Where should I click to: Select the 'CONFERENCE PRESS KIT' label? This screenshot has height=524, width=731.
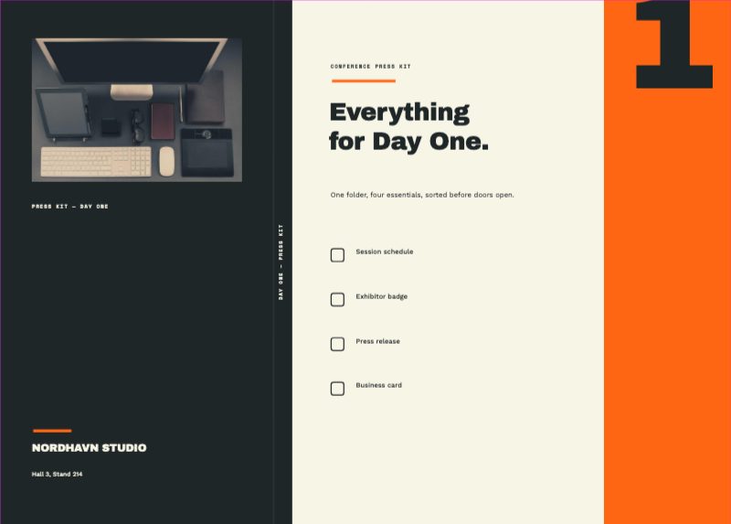(371, 66)
